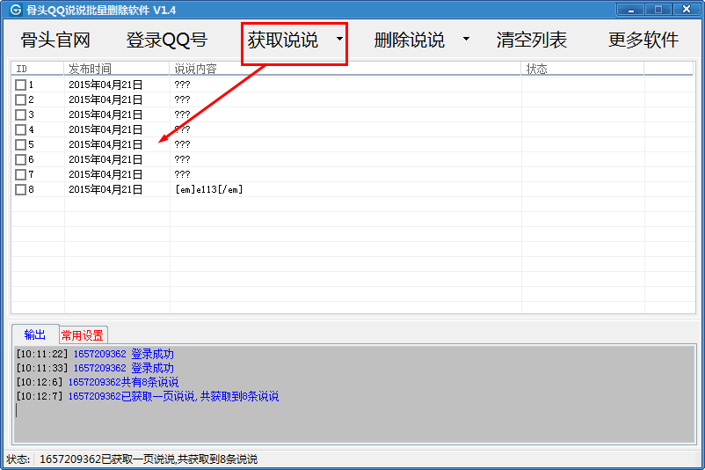Click the log line at 10:11:22

[x=95, y=354]
